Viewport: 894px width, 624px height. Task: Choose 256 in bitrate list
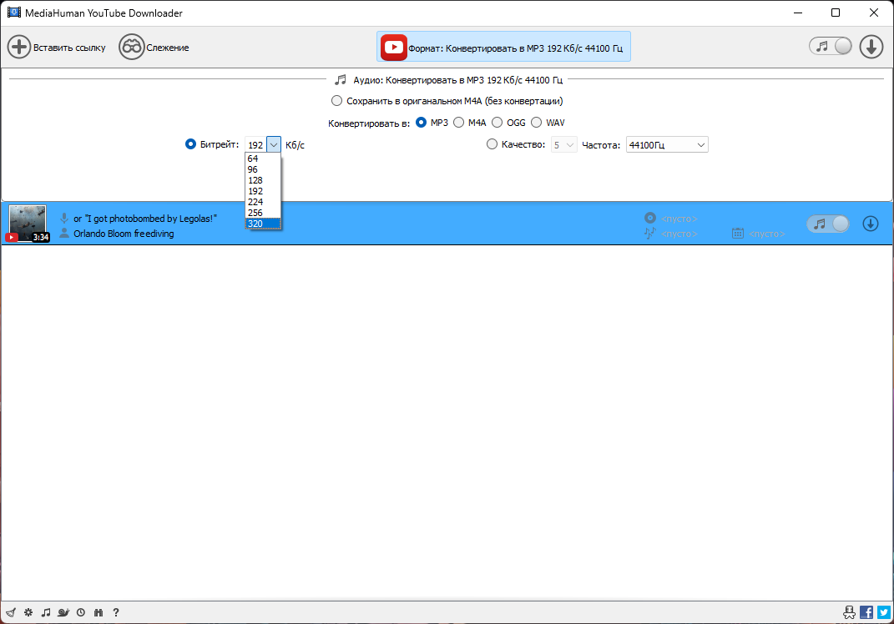263,213
